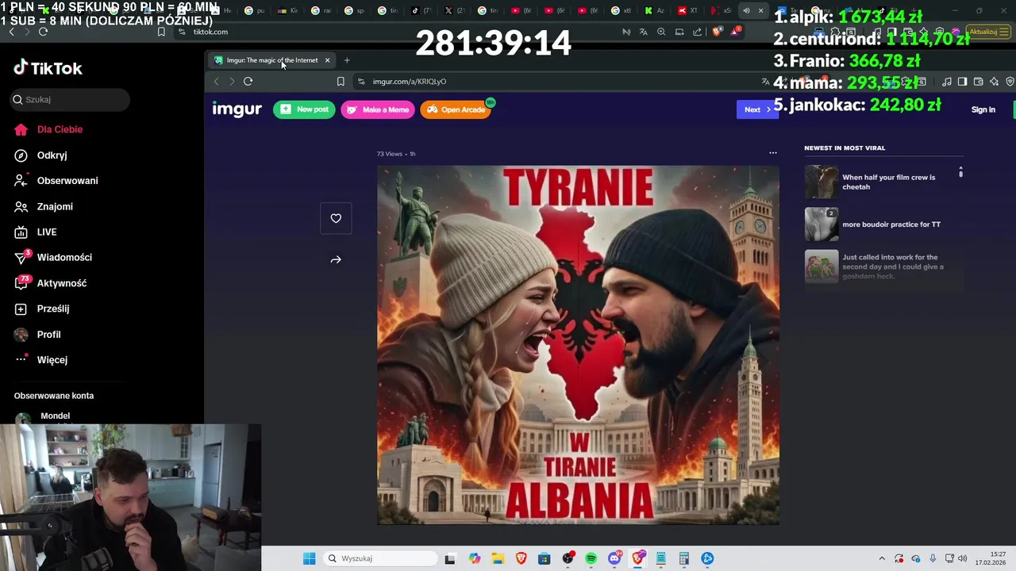Click the Wyszukaj taskbar search box
This screenshot has height=571, width=1016.
(x=381, y=558)
